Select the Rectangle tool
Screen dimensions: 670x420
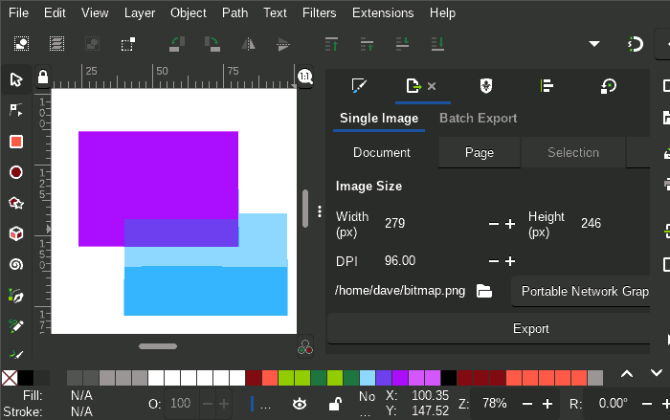click(16, 142)
